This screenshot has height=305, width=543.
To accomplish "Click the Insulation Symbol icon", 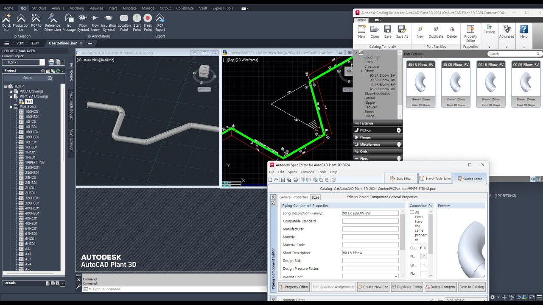I will pos(109,22).
